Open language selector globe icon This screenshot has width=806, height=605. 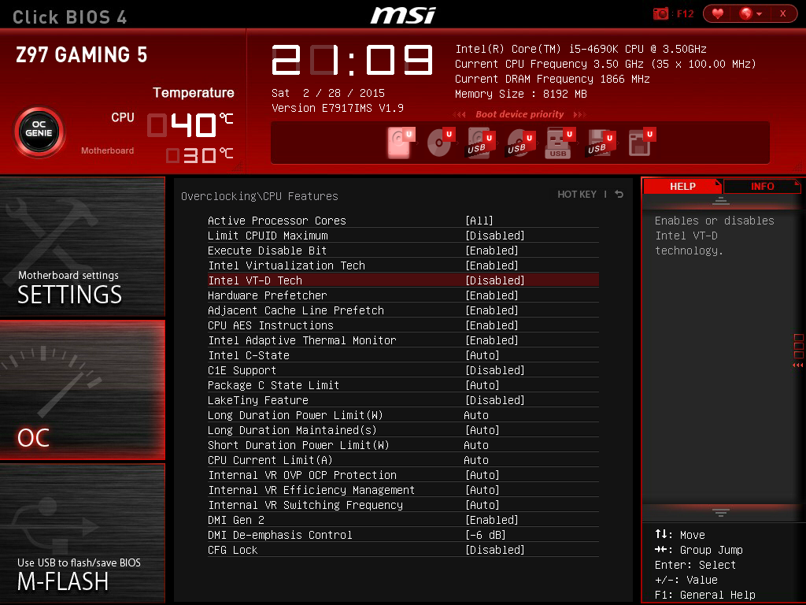[745, 13]
